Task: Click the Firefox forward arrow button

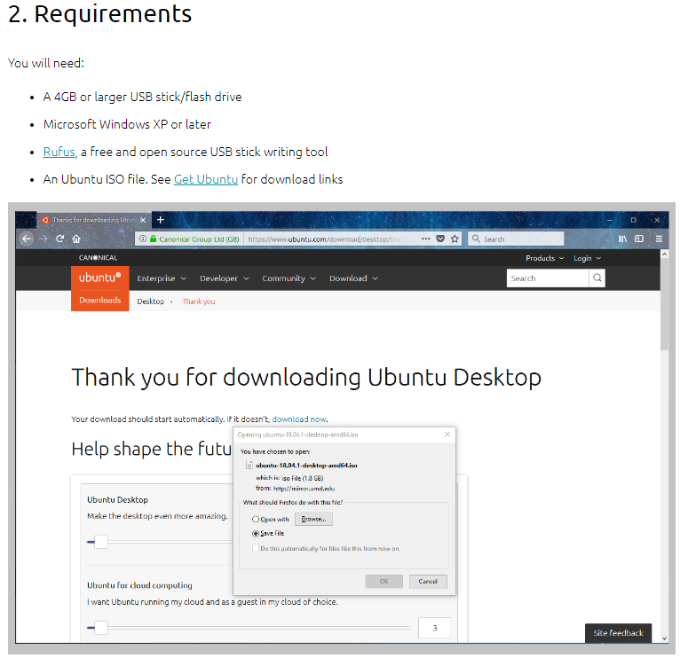Action: click(43, 239)
